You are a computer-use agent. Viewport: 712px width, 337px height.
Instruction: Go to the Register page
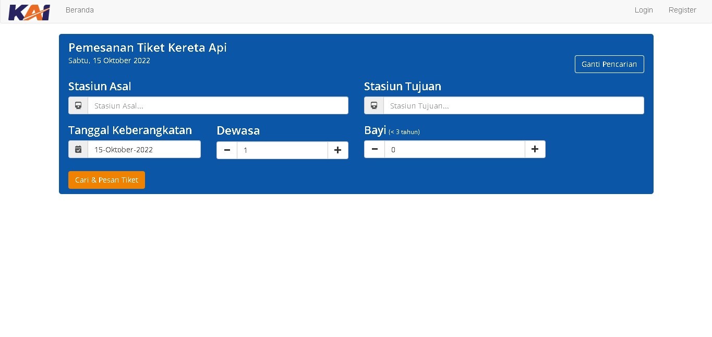[x=682, y=10]
